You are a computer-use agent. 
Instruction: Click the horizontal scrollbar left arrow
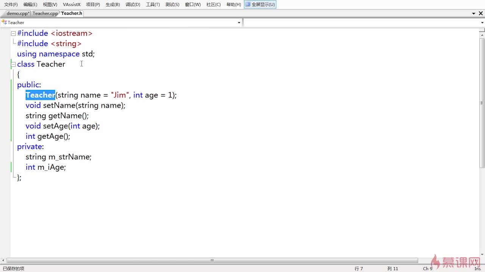4,260
